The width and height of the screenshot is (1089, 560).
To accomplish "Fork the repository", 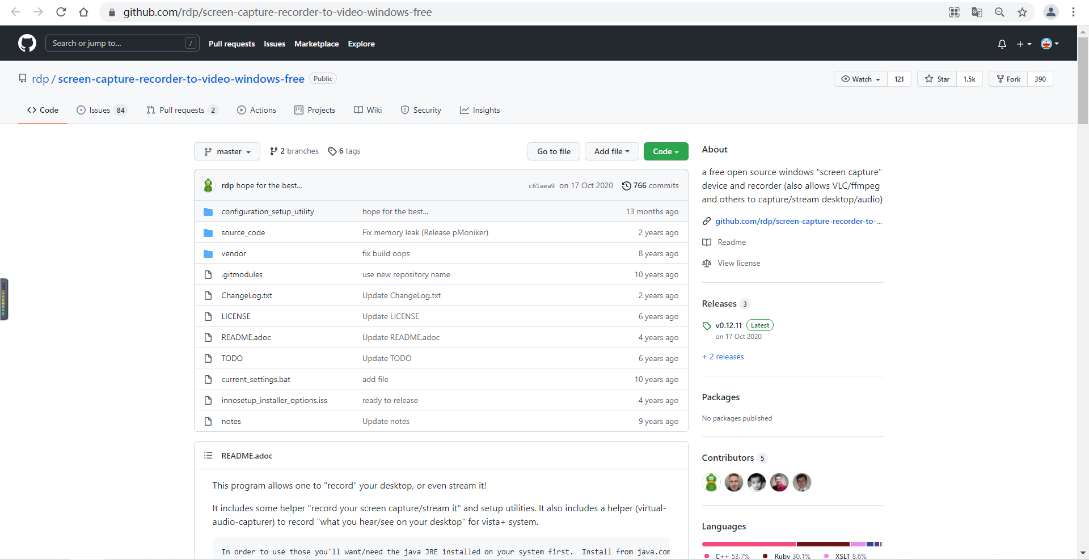I will 1008,79.
